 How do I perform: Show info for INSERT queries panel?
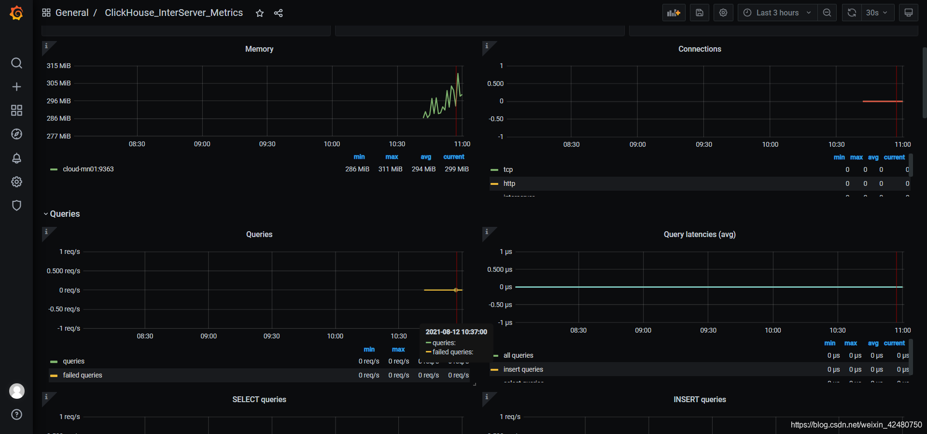(487, 397)
